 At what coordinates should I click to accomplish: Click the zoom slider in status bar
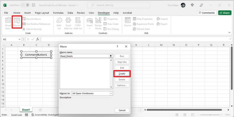click(210, 115)
